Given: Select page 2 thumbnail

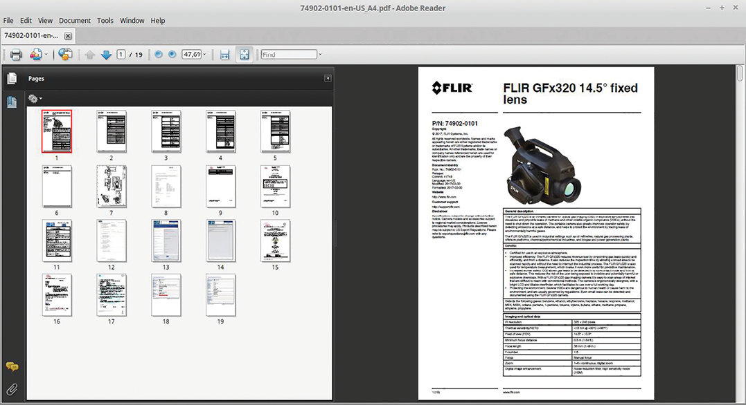Looking at the screenshot, I should pyautogui.click(x=112, y=131).
